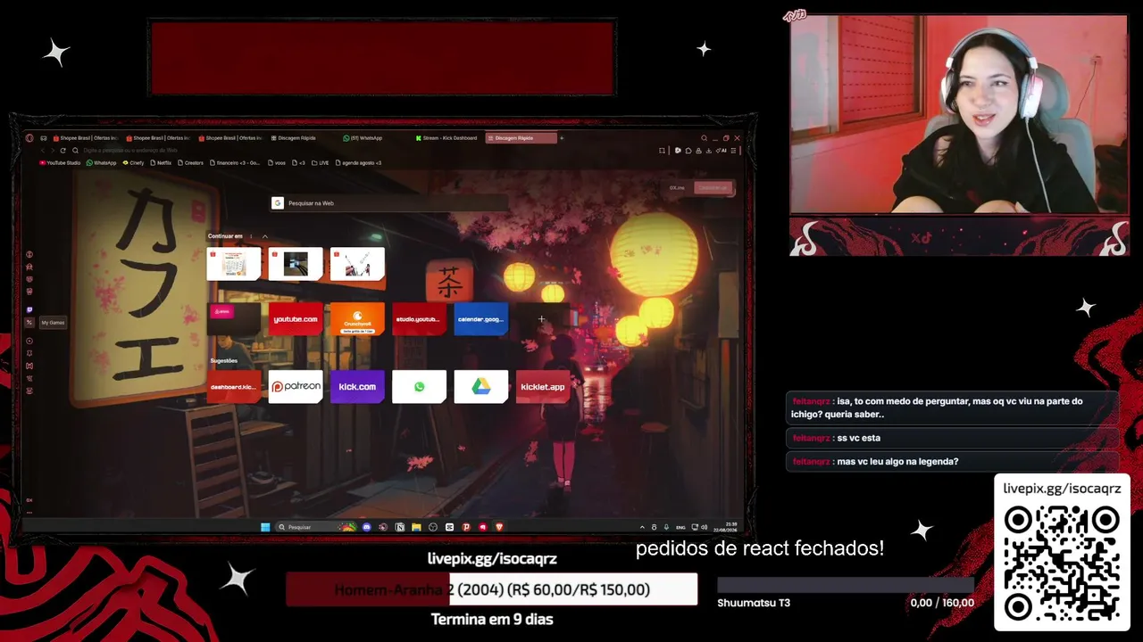
Task: Collapse the Continuar em section
Action: pos(265,236)
